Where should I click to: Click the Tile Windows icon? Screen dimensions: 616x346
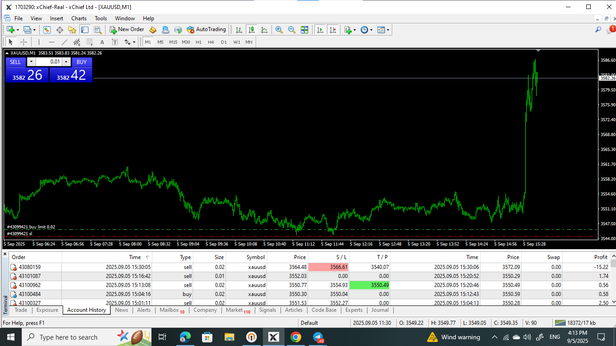(x=304, y=30)
